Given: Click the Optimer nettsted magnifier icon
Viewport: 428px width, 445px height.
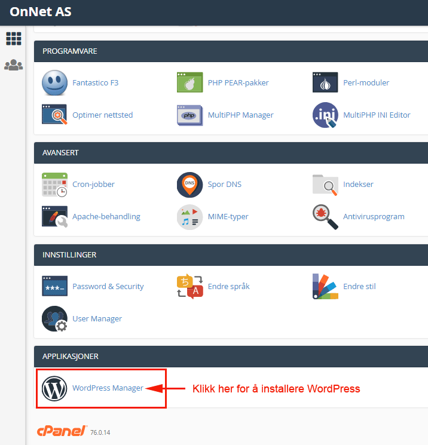Looking at the screenshot, I should tap(54, 114).
